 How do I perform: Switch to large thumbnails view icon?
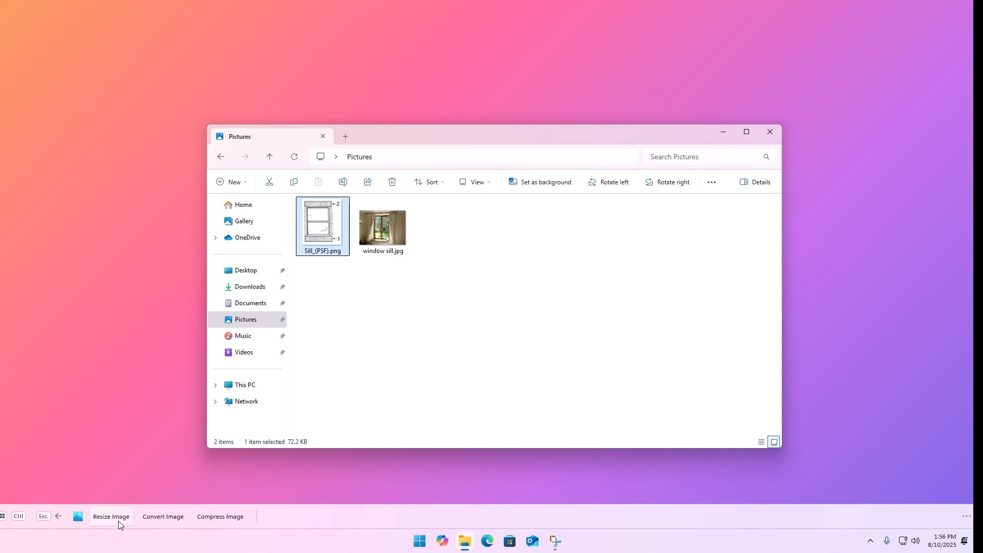[774, 442]
